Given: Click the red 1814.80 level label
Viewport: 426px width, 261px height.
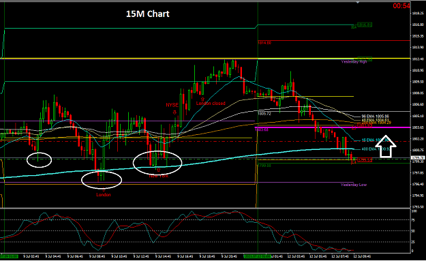Looking at the screenshot, I should 264,43.
